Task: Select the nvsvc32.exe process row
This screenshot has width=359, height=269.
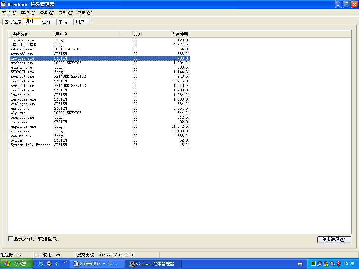Action: pyautogui.click(x=100, y=54)
